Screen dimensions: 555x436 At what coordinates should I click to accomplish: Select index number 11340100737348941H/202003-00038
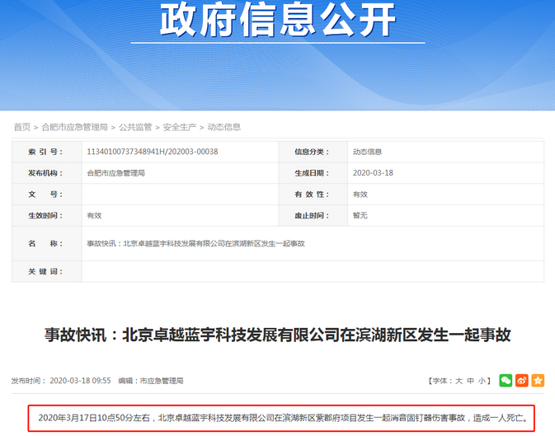[x=153, y=152]
